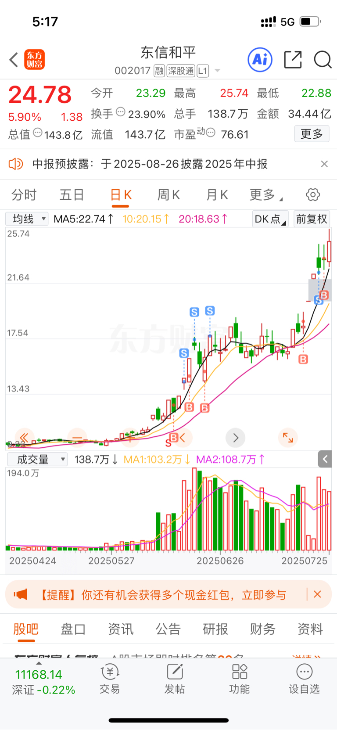Switch to the 研报 tab
Screen dimensions: 337x730
point(215,629)
